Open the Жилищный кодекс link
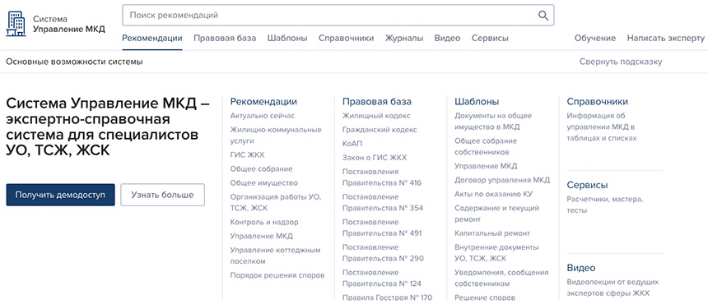The image size is (708, 304). click(x=376, y=116)
